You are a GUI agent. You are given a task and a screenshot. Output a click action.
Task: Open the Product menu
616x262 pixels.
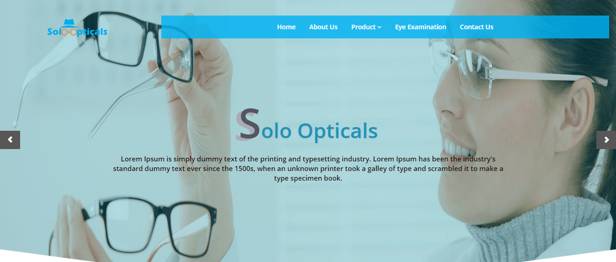tap(366, 27)
